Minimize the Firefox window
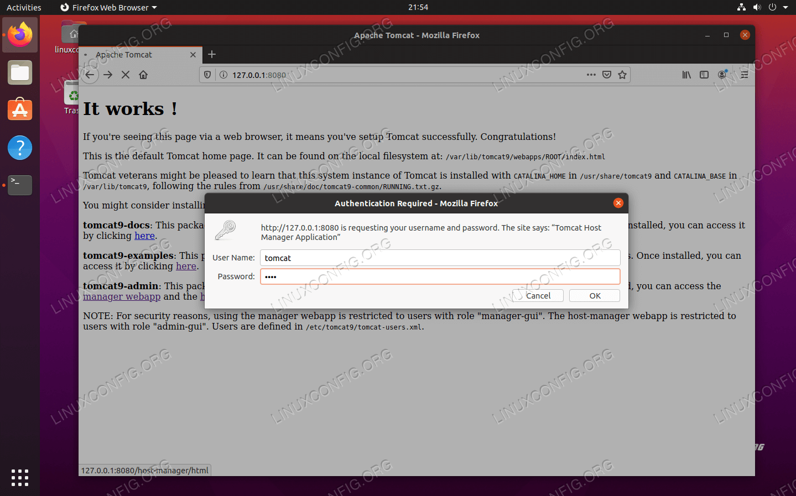The image size is (796, 496). (707, 35)
